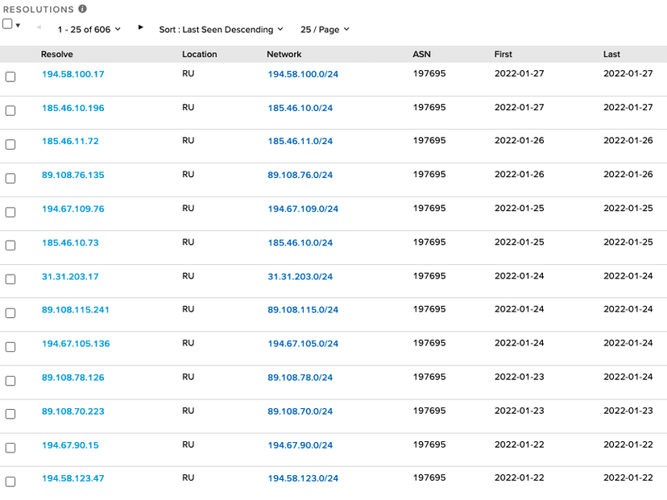Click the Last column header
Screen dimensions: 667x500
(611, 54)
